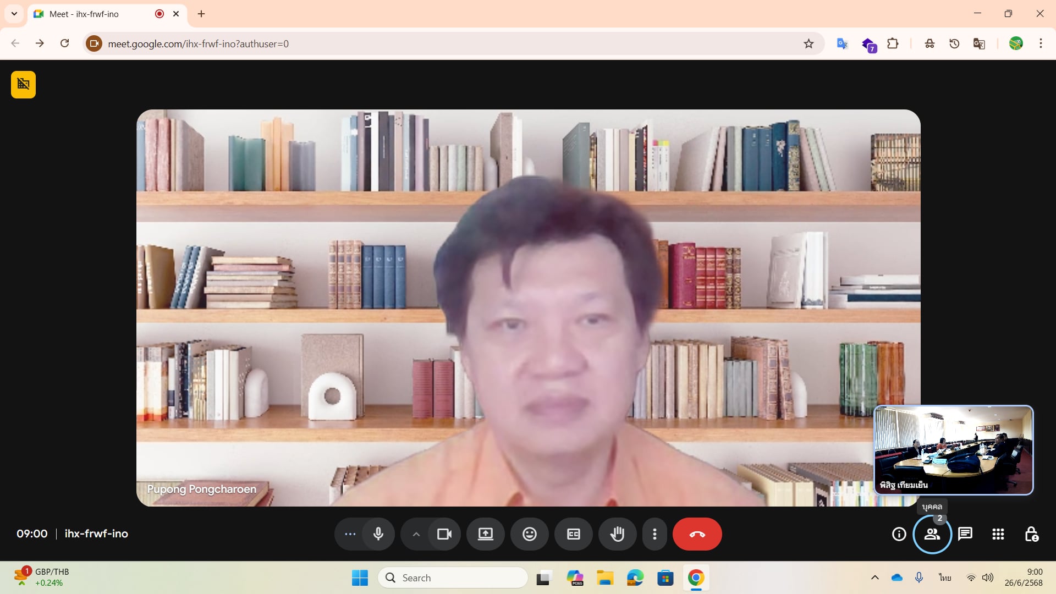Open the Extensions puzzle menu
Viewport: 1056px width, 594px height.
pyautogui.click(x=893, y=43)
